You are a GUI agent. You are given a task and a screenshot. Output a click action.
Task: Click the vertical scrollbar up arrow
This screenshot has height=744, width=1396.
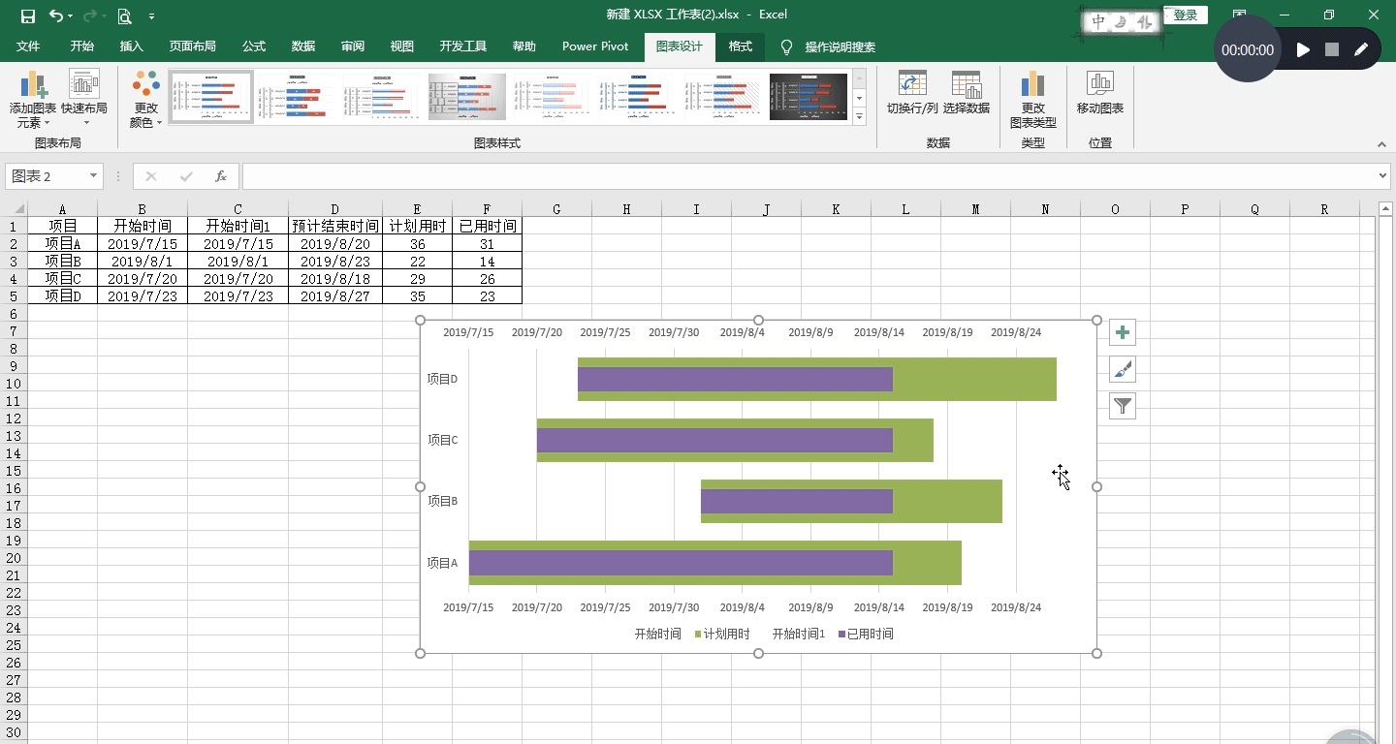(1383, 208)
